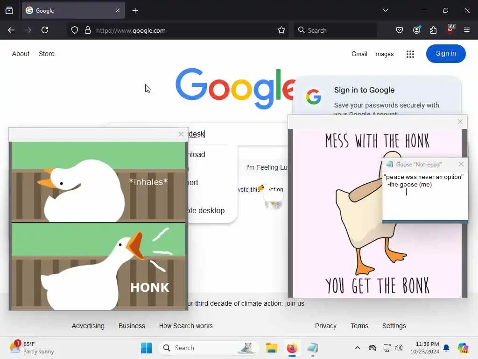Click the site padlock icon
478x359 pixels.
point(88,30)
